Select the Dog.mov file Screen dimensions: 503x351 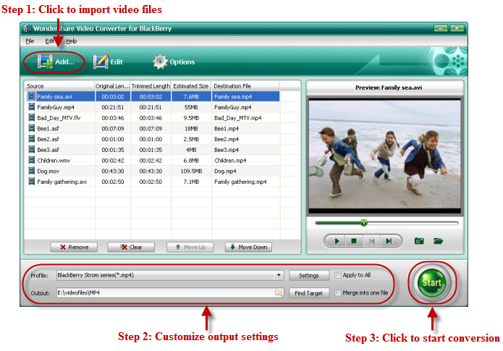coord(48,171)
